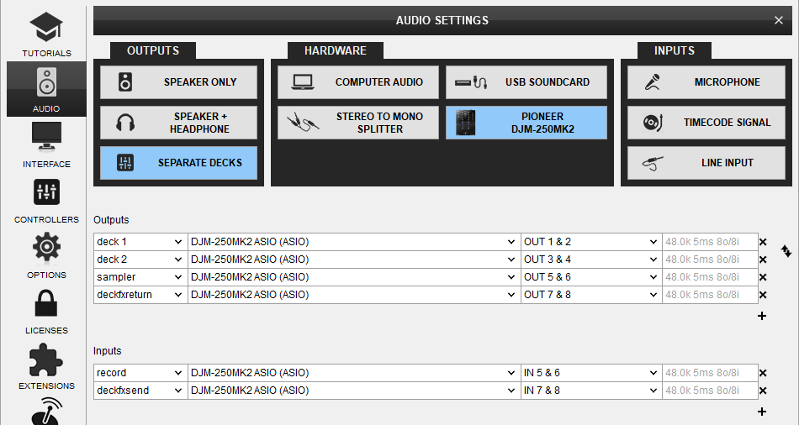799x425 pixels.
Task: Remove the deck 1 output row
Action: (763, 242)
